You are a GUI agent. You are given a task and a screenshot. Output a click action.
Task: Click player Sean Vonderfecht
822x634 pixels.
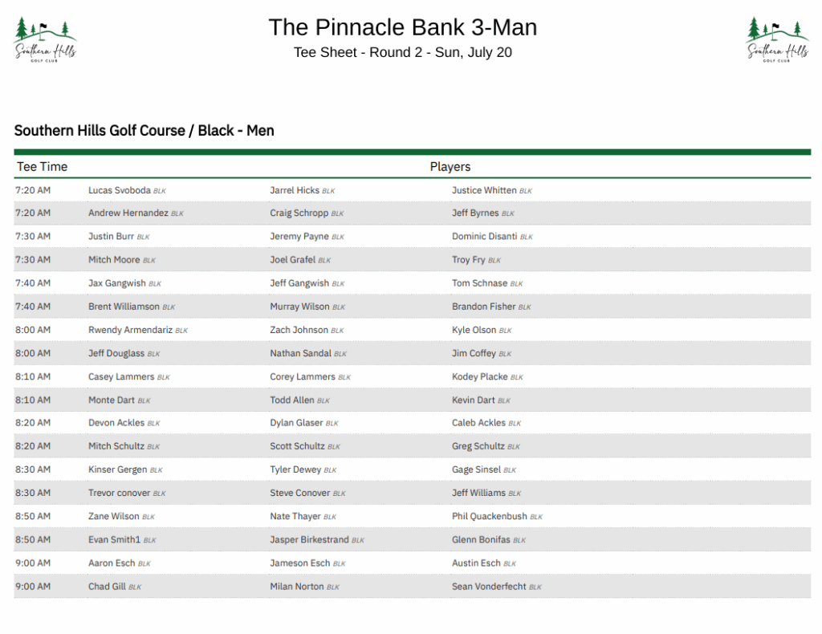click(489, 587)
